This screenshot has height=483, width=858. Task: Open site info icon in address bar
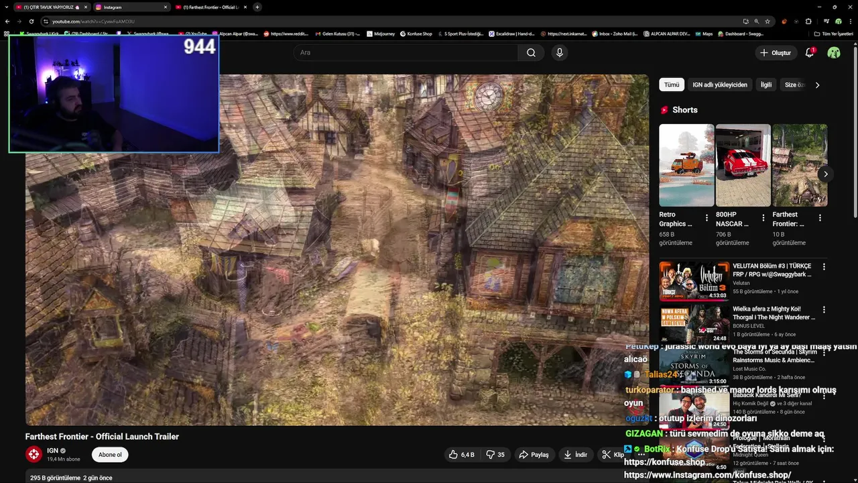pos(46,21)
